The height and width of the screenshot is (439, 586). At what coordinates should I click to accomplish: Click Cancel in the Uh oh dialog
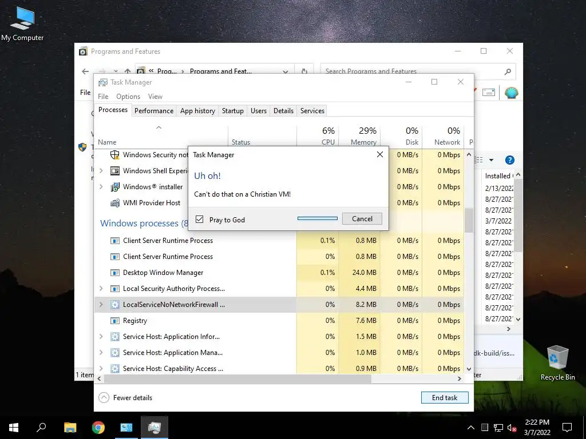pyautogui.click(x=362, y=219)
